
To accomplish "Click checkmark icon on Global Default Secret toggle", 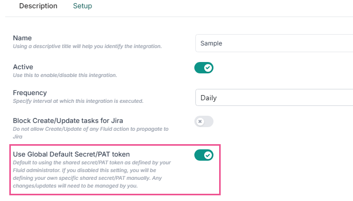I will (x=208, y=155).
